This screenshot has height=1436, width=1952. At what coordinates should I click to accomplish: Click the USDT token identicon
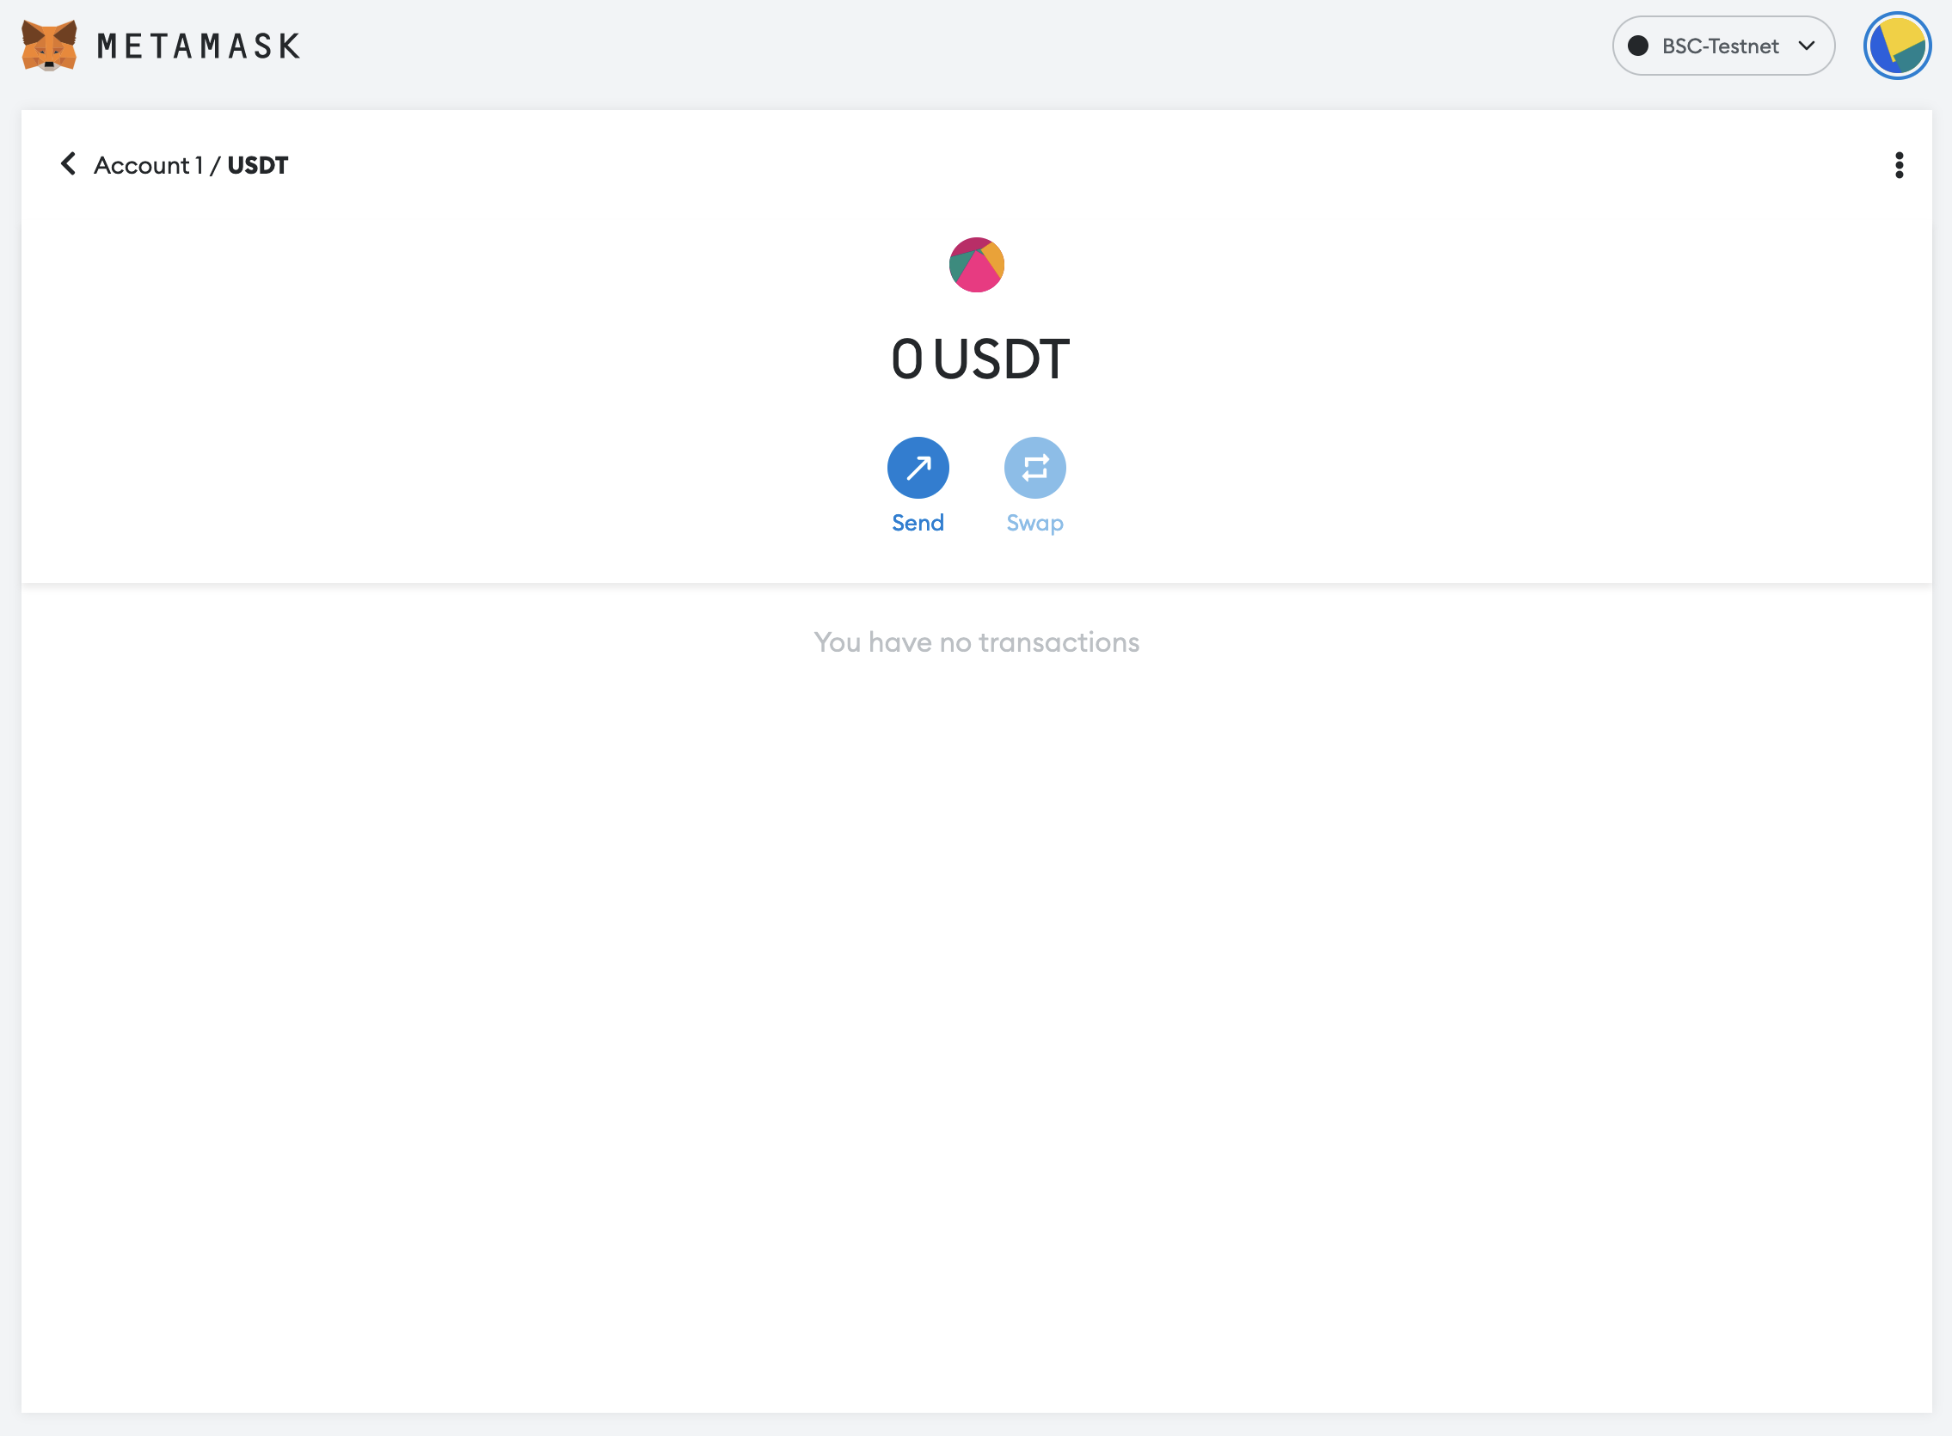976,264
